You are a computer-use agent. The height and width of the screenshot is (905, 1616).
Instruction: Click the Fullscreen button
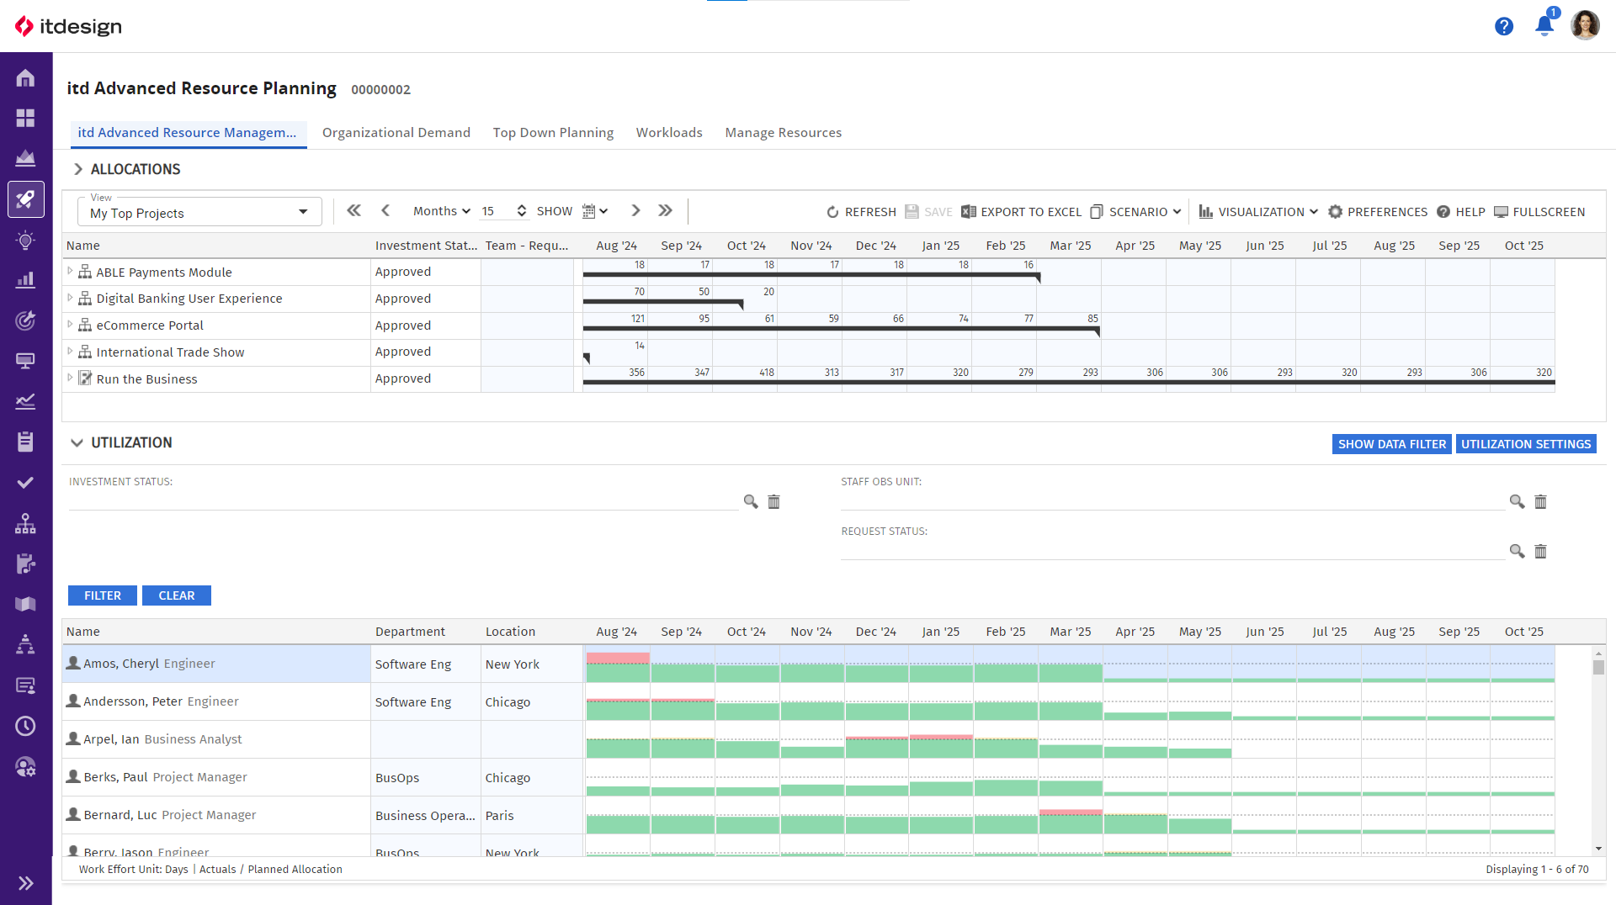coord(1539,212)
